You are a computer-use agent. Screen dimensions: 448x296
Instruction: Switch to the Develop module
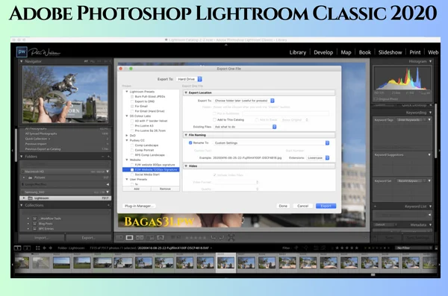(323, 52)
